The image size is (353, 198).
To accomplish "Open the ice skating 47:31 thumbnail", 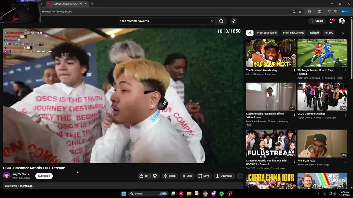I will [x=322, y=97].
